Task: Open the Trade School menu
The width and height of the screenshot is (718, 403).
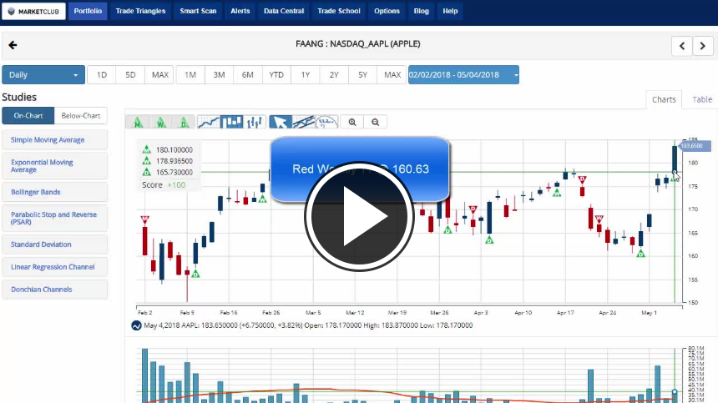Action: click(x=339, y=11)
